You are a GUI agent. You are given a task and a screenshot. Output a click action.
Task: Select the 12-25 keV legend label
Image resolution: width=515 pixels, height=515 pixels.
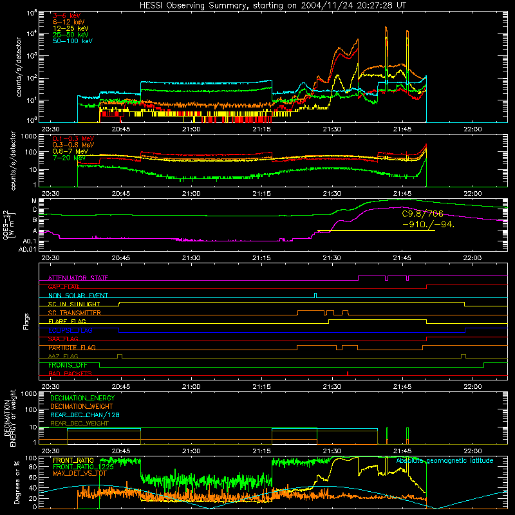click(x=71, y=28)
